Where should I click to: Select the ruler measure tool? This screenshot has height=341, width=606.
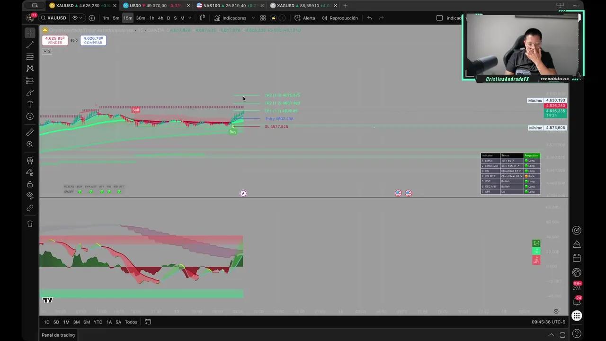(30, 132)
